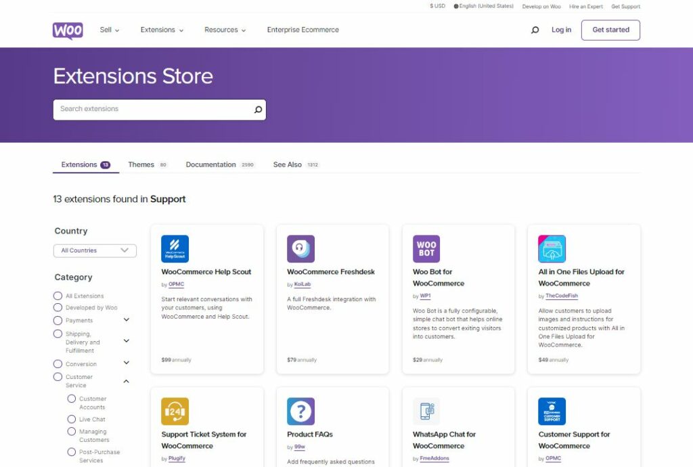693x467 pixels.
Task: Open the All Countries dropdown
Action: coord(95,250)
